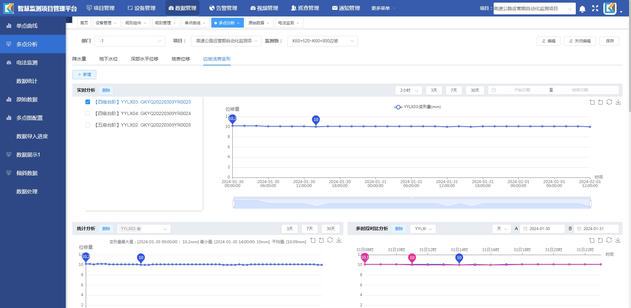Refresh the real-time analysis chart
This screenshot has height=308, width=631.
609,102
